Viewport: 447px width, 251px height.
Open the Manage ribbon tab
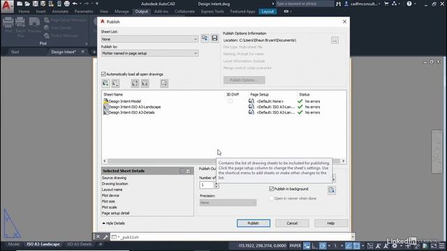[x=122, y=11]
